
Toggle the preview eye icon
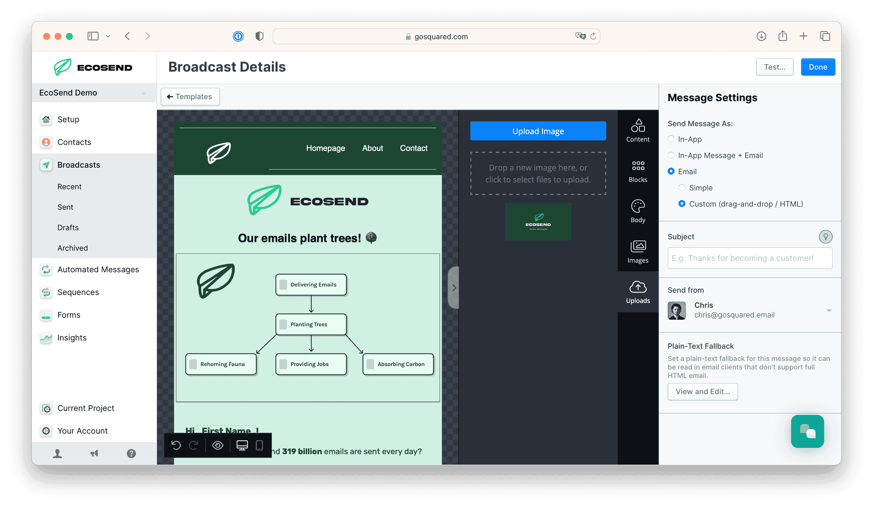pos(218,445)
